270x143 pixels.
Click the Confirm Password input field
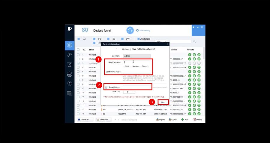(x=137, y=72)
